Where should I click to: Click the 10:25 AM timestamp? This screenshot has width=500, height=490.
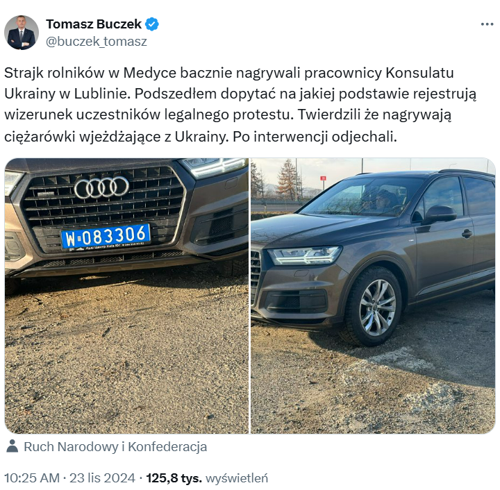[x=32, y=478]
